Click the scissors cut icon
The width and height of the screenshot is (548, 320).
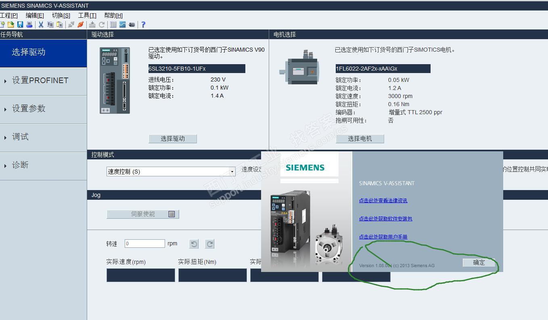[41, 25]
